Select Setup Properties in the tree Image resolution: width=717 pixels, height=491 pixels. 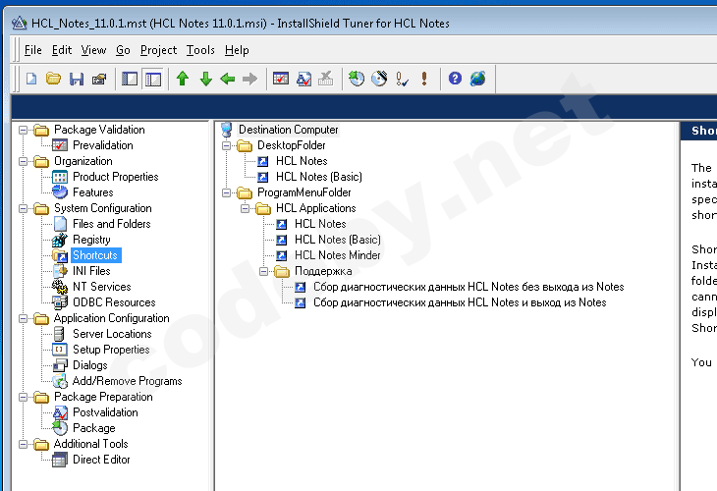point(111,350)
